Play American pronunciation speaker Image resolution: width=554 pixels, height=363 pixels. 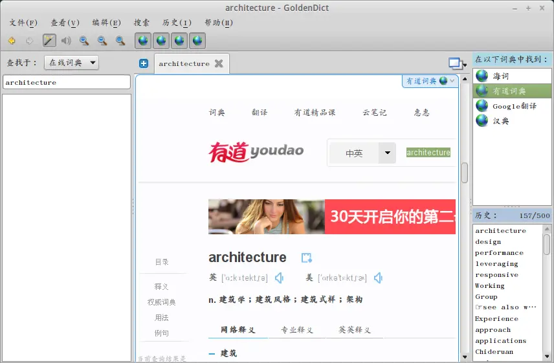(379, 278)
